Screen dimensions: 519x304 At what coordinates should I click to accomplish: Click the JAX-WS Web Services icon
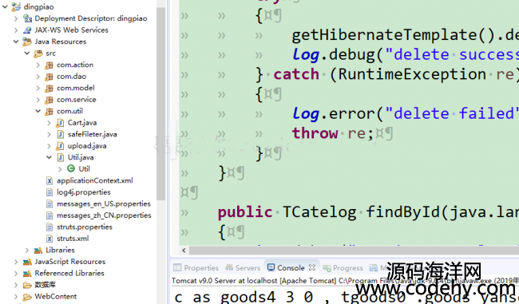[27, 30]
